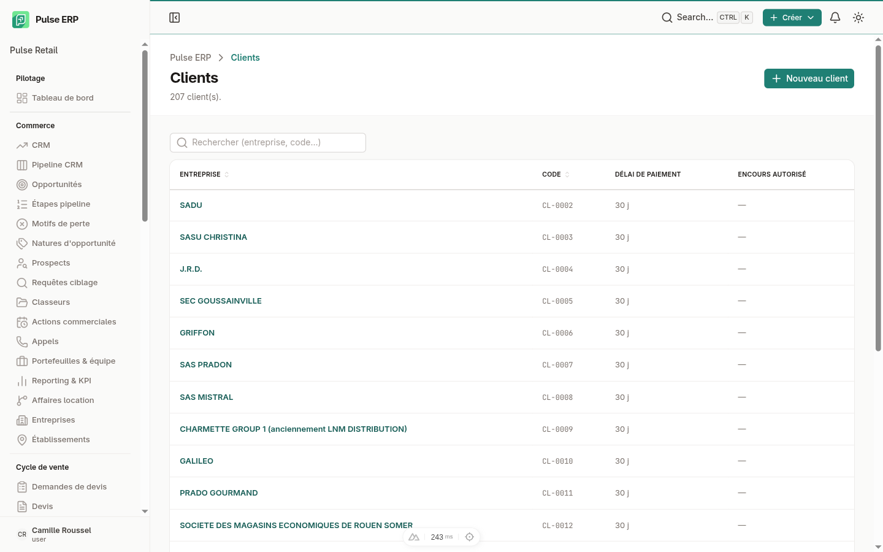
Task: Open Portefeuilles & équipe briefcase icon
Action: coord(22,361)
